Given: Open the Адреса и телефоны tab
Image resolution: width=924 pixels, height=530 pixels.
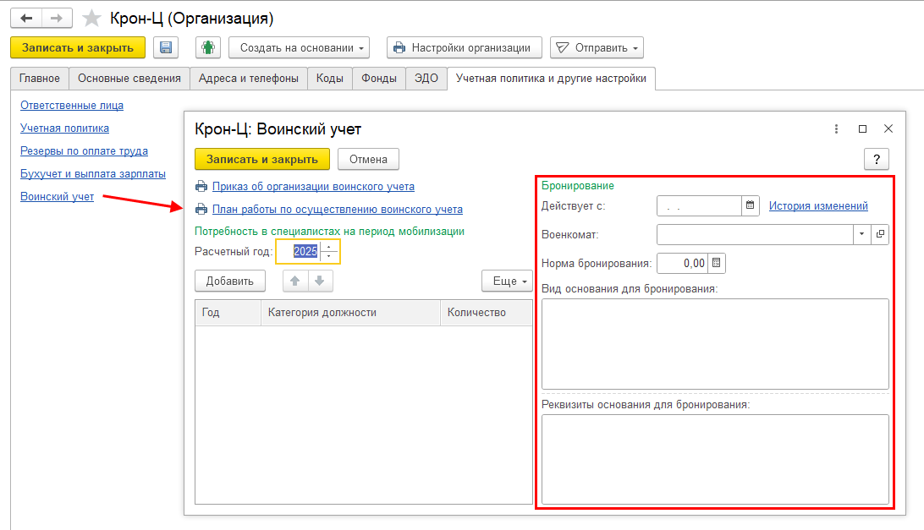Looking at the screenshot, I should [x=249, y=79].
